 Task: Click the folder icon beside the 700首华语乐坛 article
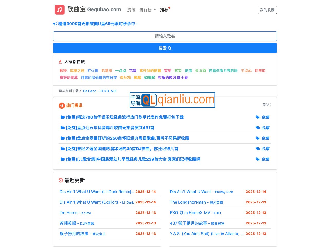pyautogui.click(x=62, y=117)
